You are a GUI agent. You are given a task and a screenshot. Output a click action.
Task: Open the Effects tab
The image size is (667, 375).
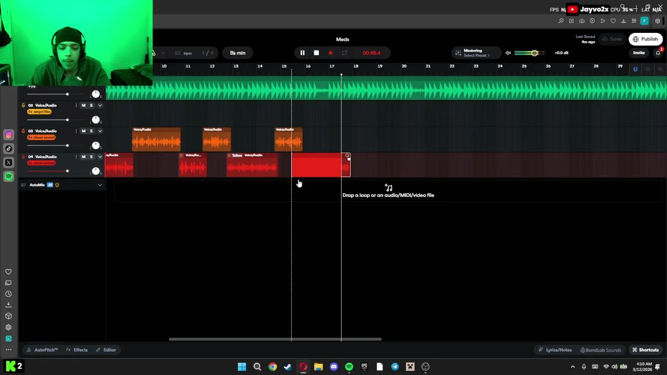tap(77, 350)
